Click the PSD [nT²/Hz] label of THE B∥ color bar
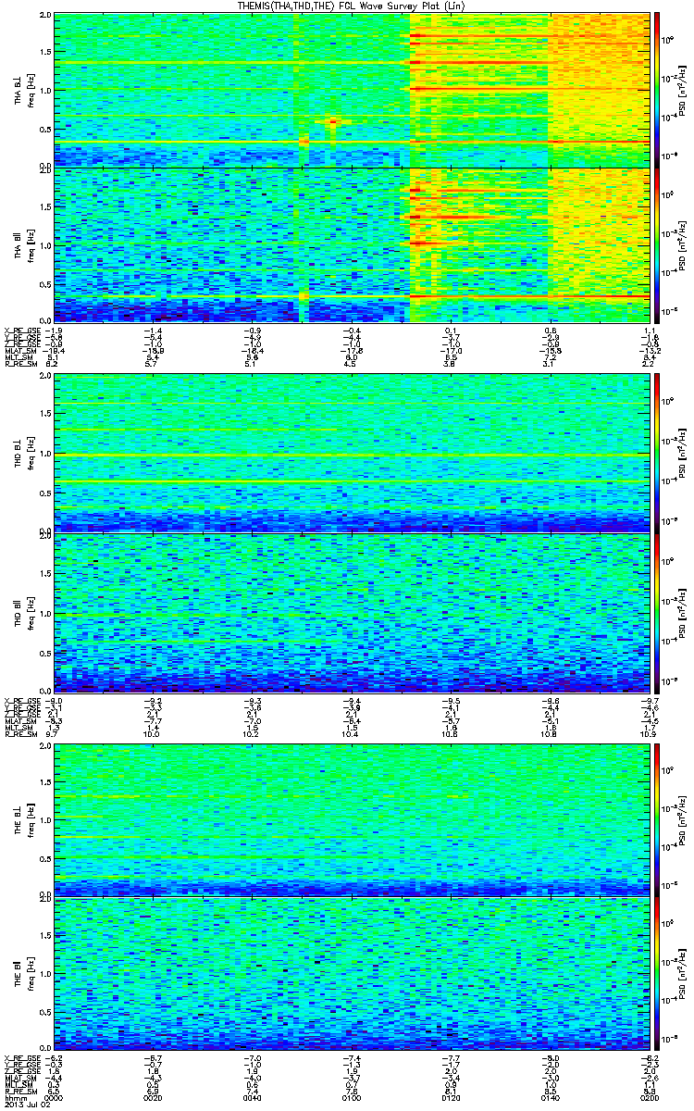The height and width of the screenshot is (1111, 694). tap(684, 975)
